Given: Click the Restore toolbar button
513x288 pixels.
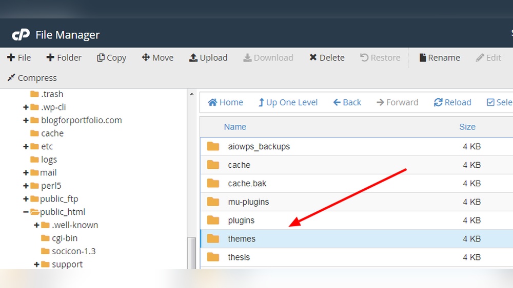Looking at the screenshot, I should click(x=380, y=58).
